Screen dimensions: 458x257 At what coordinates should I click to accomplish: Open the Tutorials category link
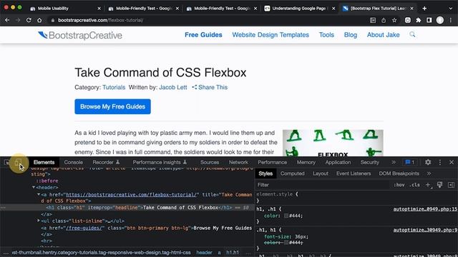point(114,87)
